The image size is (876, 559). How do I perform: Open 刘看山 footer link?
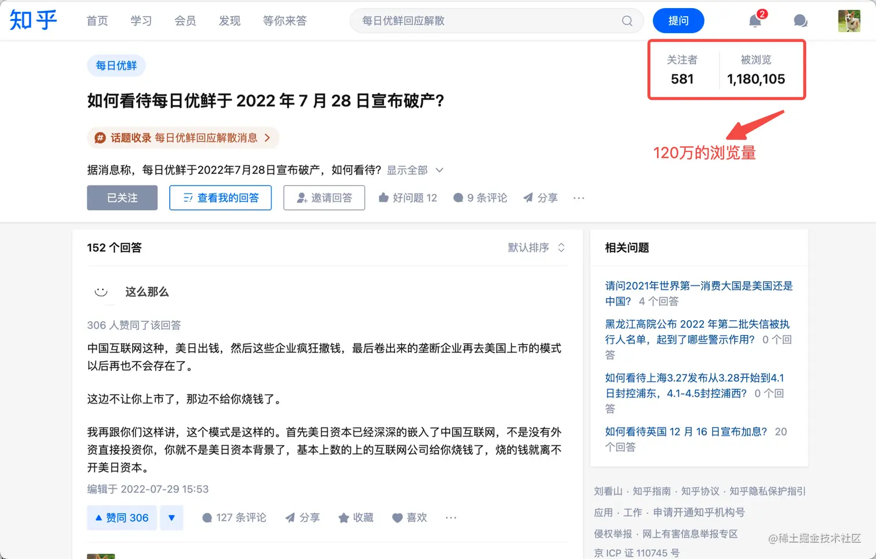608,491
